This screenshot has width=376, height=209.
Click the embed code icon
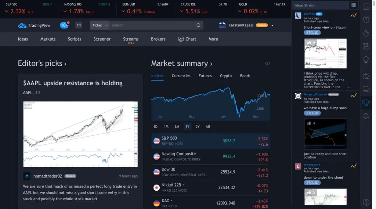(x=267, y=63)
